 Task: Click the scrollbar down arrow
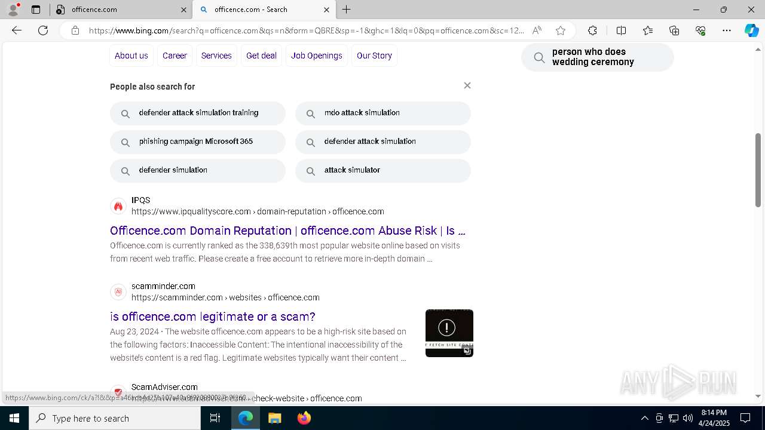(758, 395)
